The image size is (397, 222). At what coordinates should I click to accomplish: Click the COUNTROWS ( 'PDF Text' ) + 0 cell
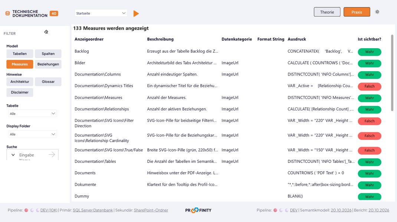316,173
